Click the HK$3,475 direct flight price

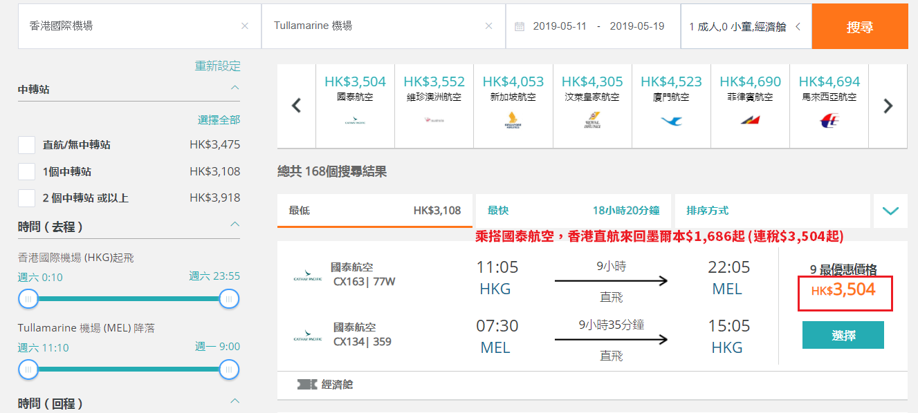click(x=215, y=145)
